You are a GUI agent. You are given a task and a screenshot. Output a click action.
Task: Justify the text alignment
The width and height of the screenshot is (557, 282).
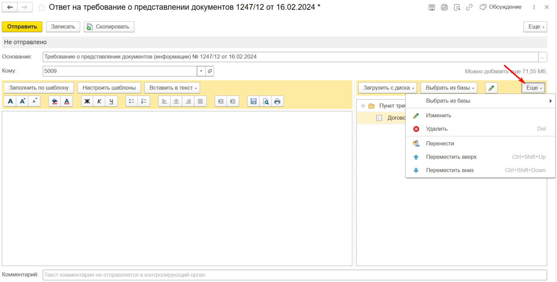[200, 101]
